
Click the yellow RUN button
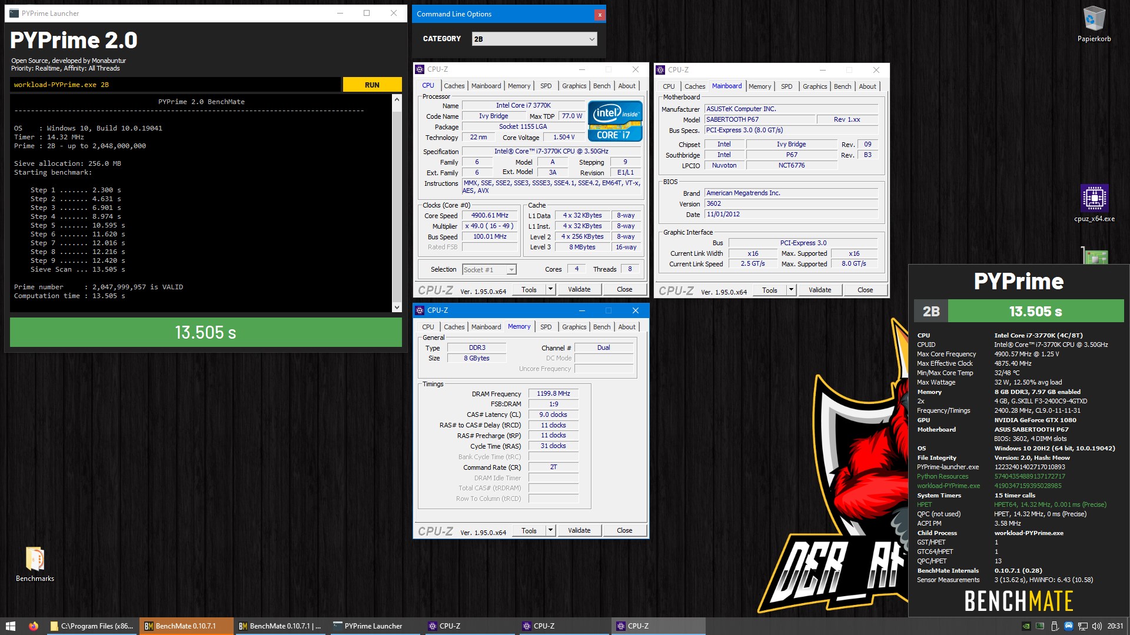(x=372, y=85)
